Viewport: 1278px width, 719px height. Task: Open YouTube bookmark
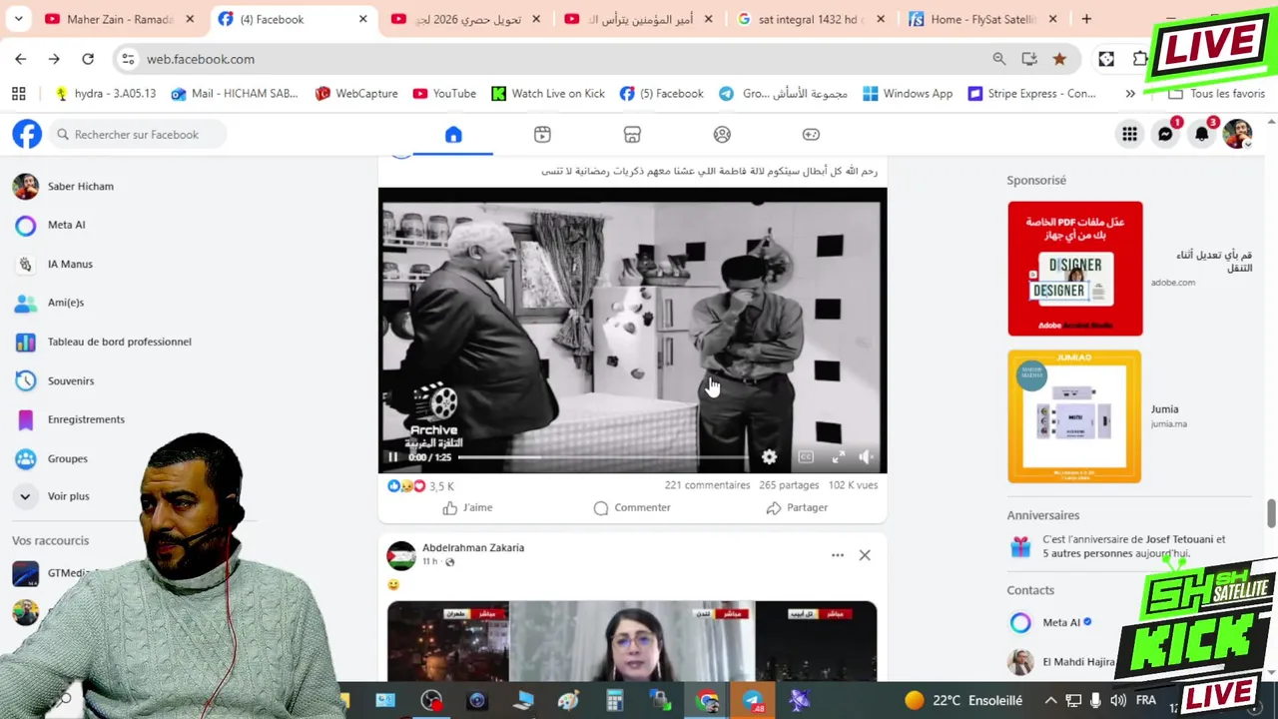point(444,93)
